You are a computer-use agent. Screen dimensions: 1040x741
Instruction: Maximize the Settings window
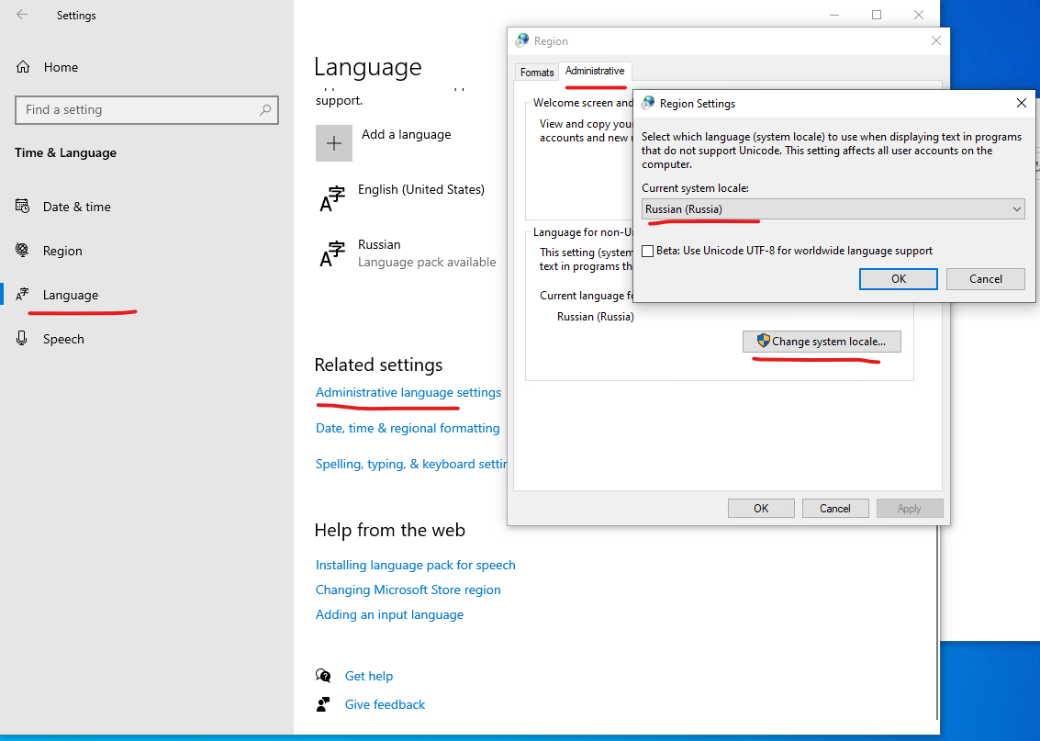[x=877, y=15]
